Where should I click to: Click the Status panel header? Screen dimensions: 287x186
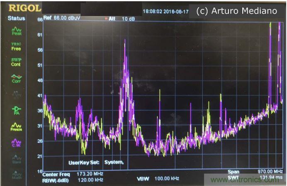point(16,18)
